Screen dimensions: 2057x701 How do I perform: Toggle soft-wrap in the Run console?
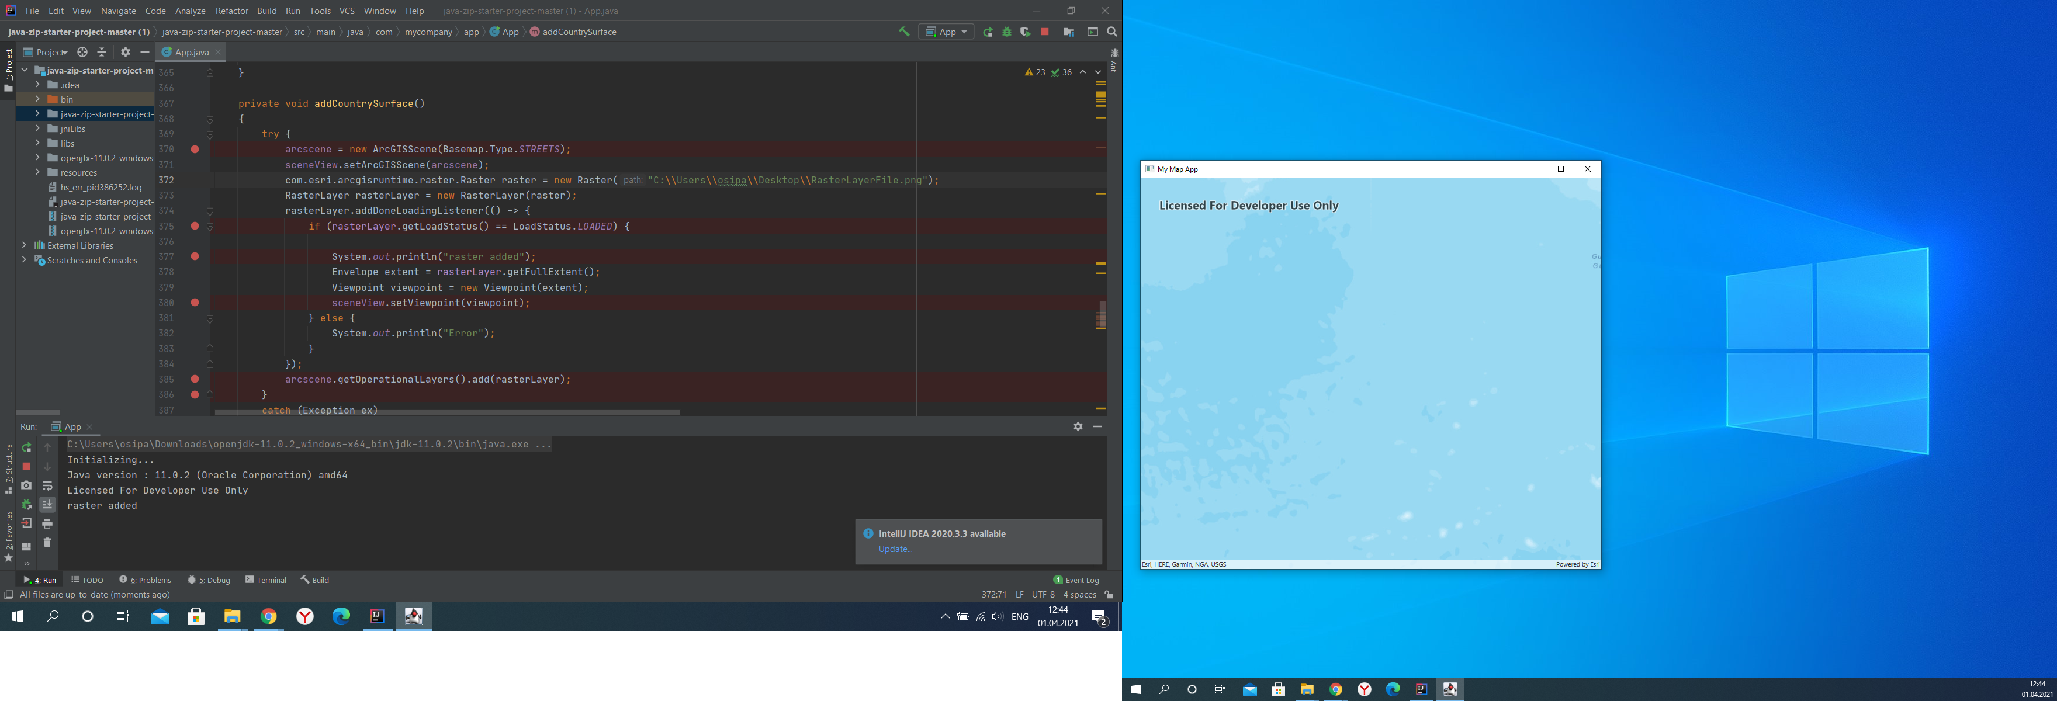pos(47,485)
